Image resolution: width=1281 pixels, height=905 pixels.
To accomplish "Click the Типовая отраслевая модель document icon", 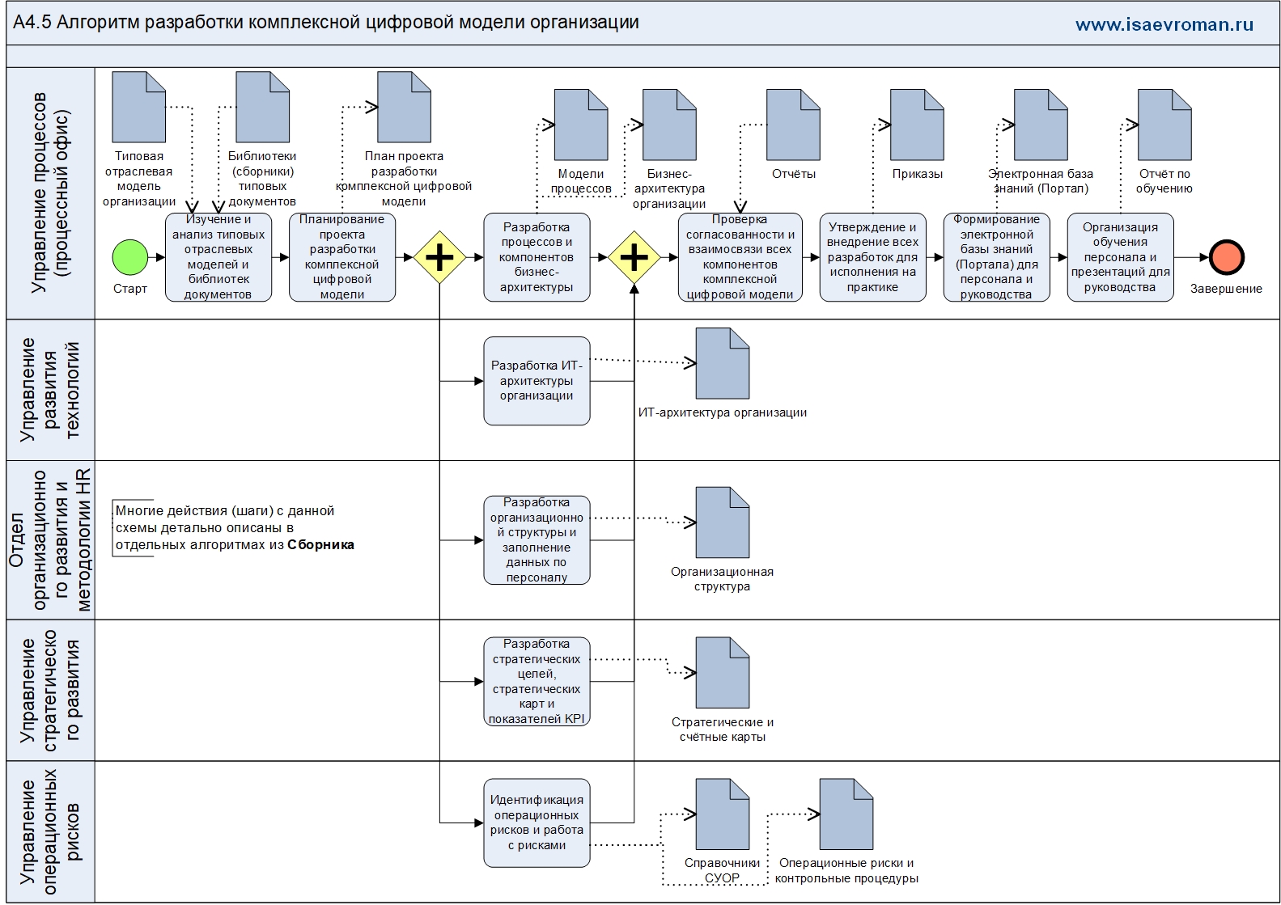I will coord(139,108).
